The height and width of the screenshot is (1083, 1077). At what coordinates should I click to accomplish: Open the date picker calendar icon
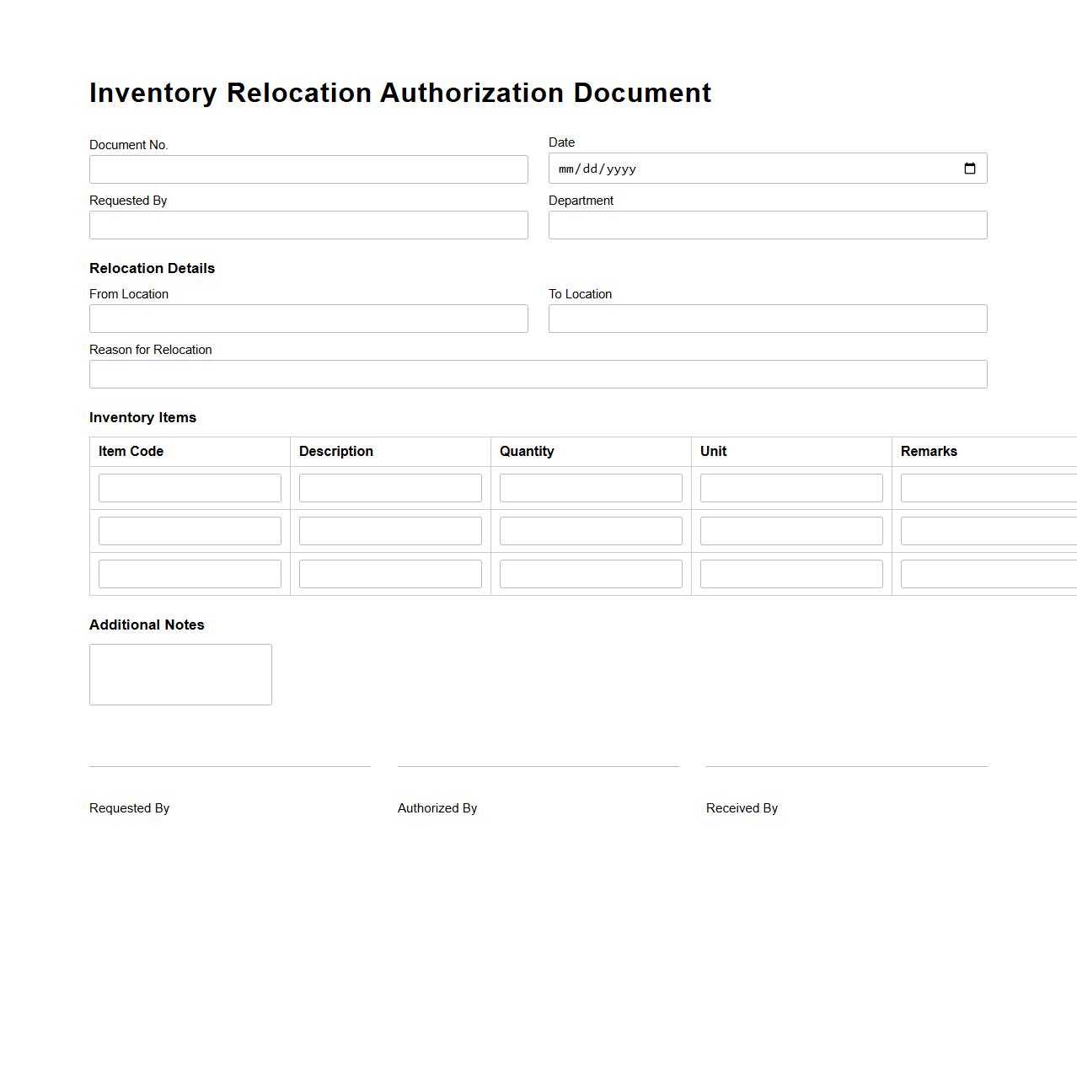[968, 168]
